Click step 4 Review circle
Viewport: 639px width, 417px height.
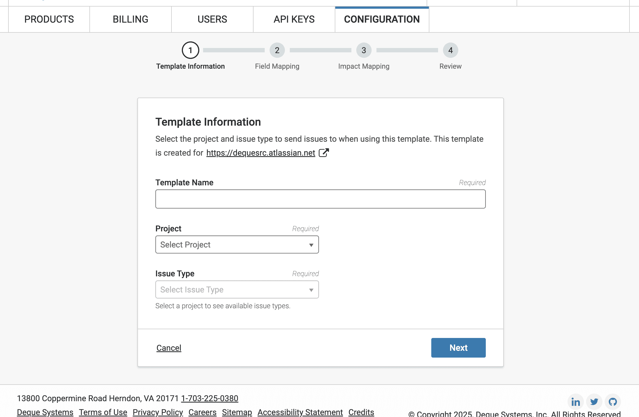pyautogui.click(x=450, y=50)
